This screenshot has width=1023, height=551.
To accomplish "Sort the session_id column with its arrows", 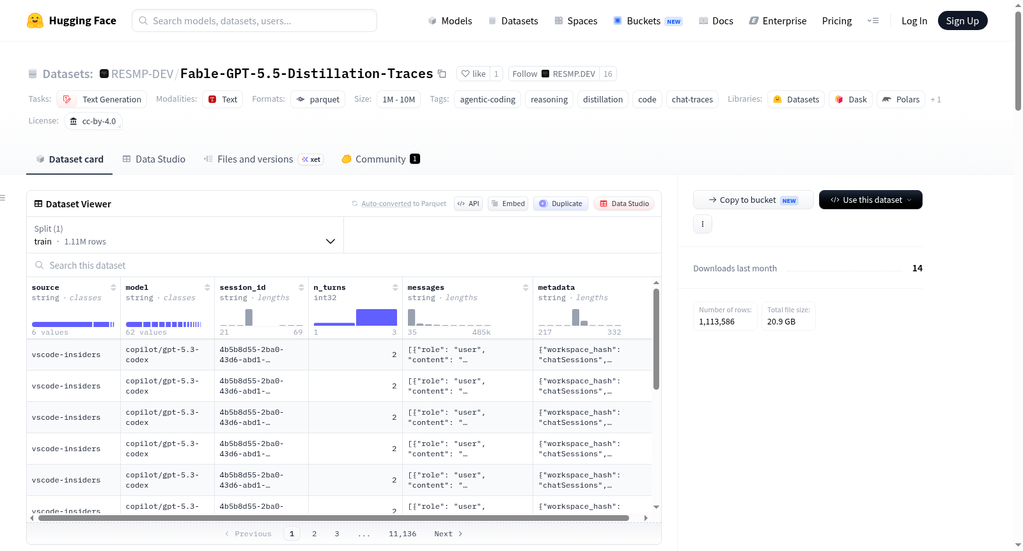I will [301, 287].
